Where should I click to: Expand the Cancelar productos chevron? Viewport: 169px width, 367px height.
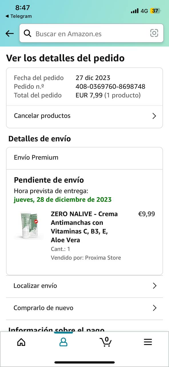(x=154, y=116)
